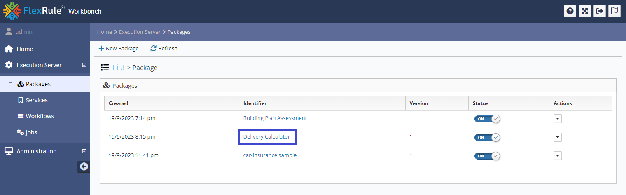Go to Home in the breadcrumb
The width and height of the screenshot is (626, 195).
click(x=104, y=32)
